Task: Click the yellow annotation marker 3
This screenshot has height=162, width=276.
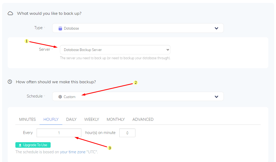Action: point(109,148)
